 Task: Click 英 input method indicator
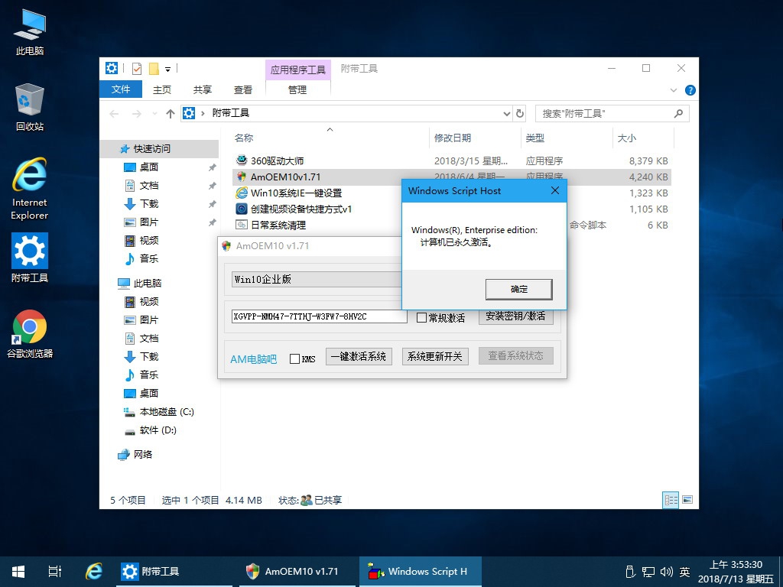point(684,572)
